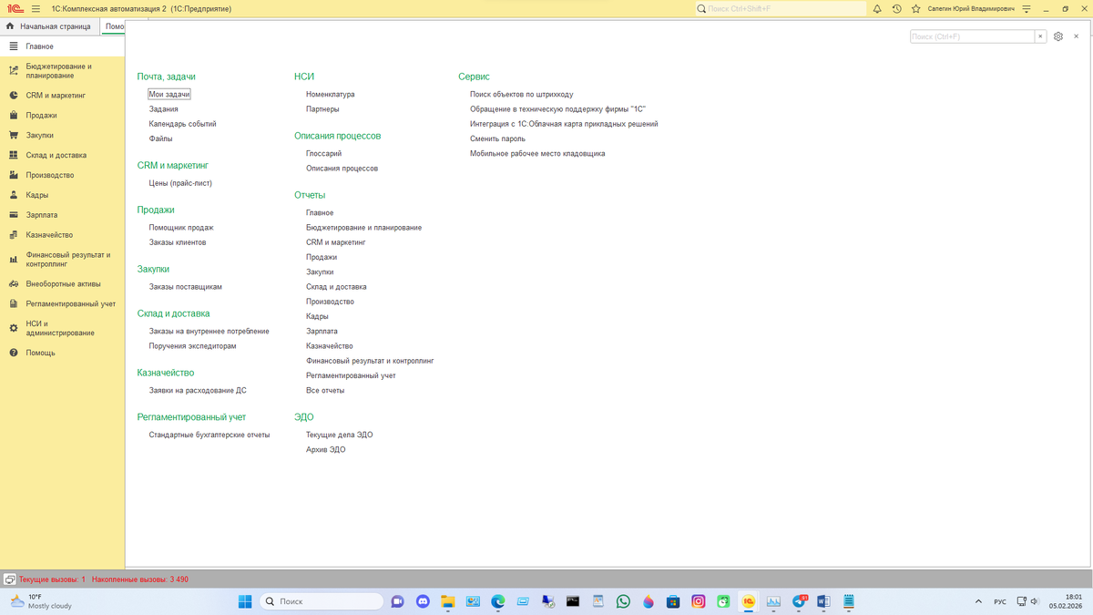The width and height of the screenshot is (1093, 615).
Task: Click the calls indicator icon in status bar
Action: 9,579
